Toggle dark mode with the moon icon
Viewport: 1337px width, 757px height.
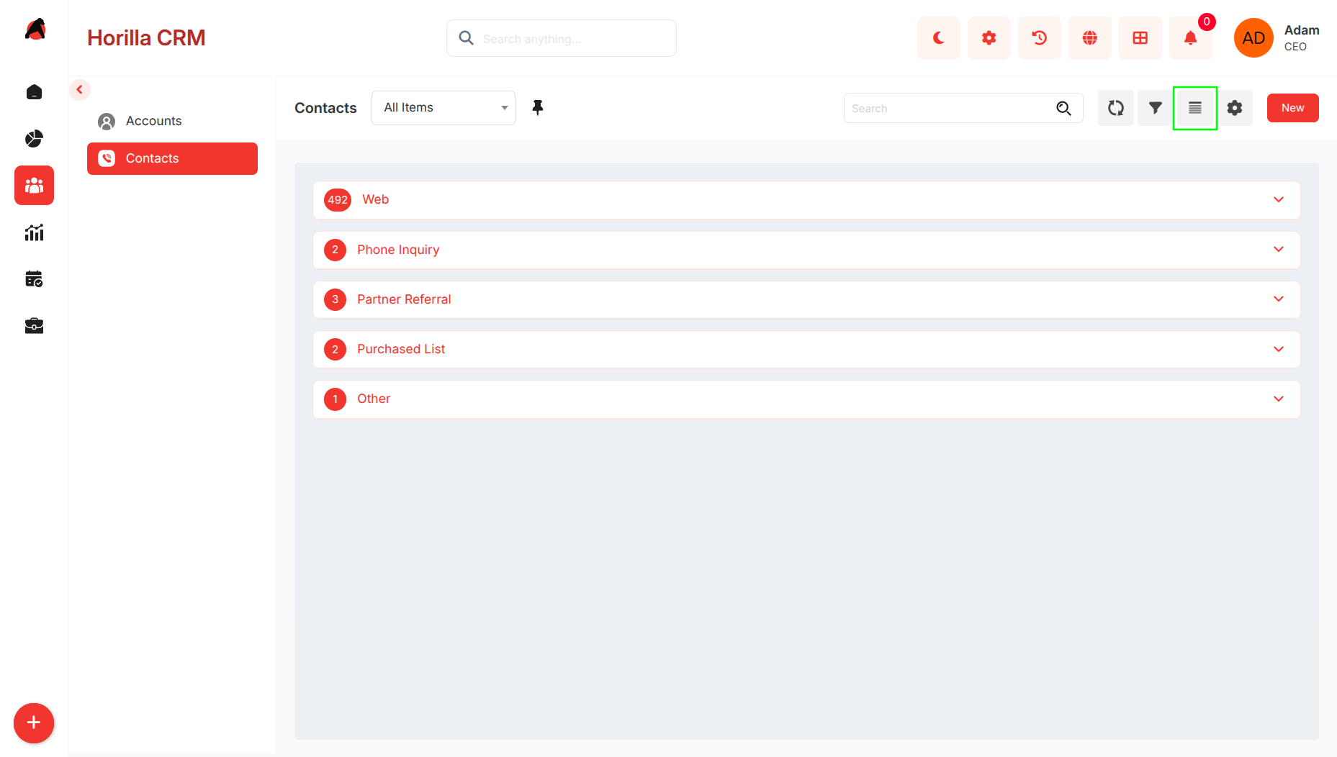coord(938,38)
